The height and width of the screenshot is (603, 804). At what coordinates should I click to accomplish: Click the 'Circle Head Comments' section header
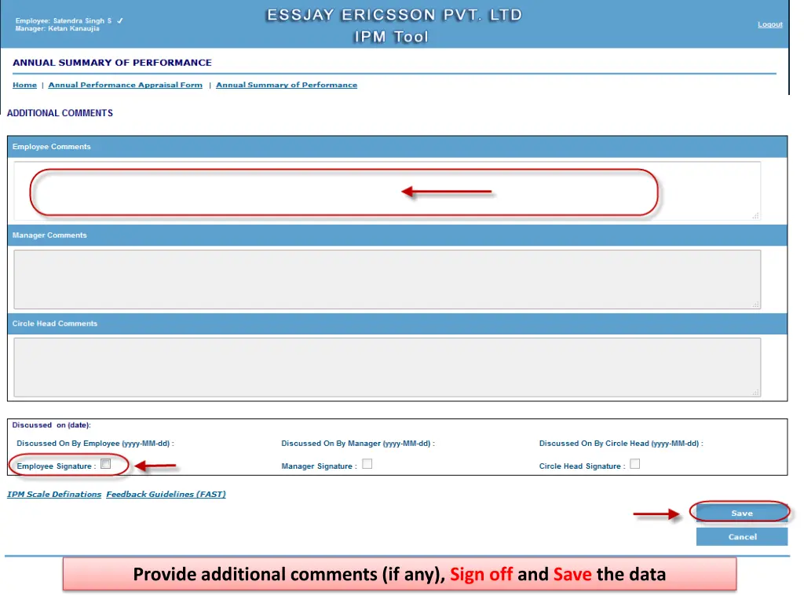[54, 323]
